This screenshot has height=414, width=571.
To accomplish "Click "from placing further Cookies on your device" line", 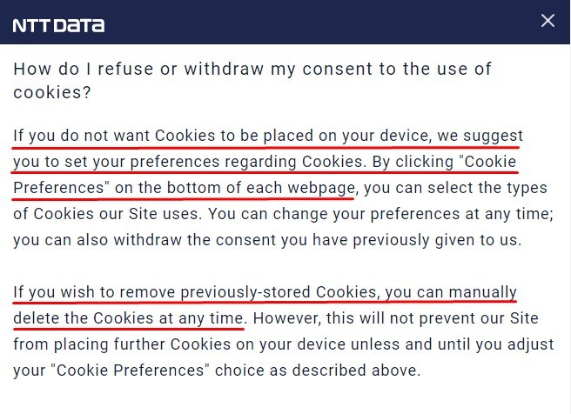I will [179, 344].
